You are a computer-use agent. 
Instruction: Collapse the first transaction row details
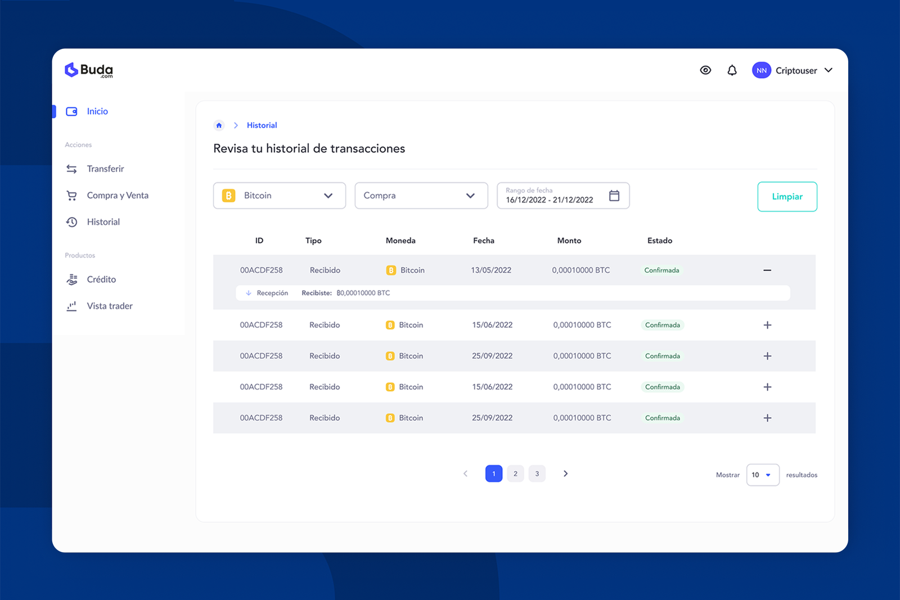coord(767,270)
